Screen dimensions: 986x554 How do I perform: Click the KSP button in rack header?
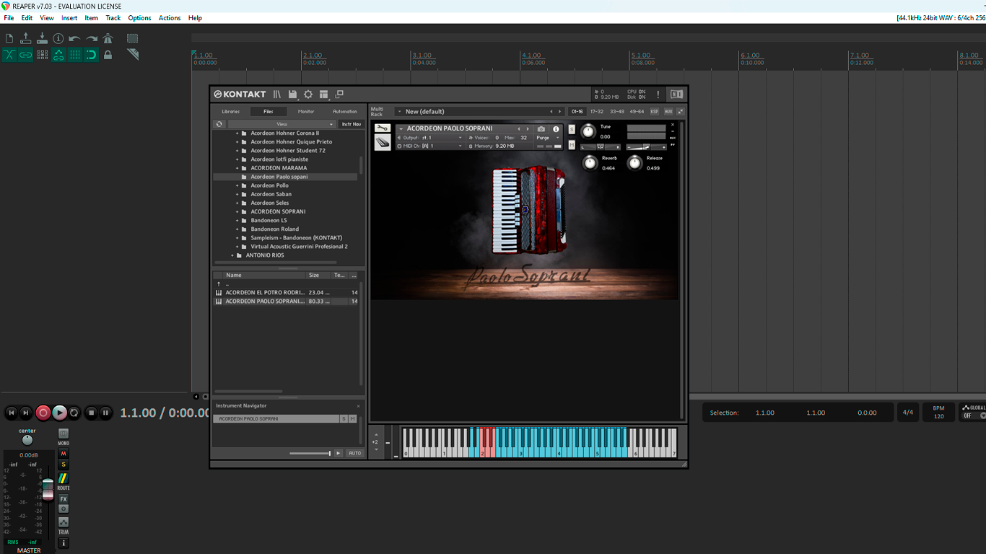[655, 112]
